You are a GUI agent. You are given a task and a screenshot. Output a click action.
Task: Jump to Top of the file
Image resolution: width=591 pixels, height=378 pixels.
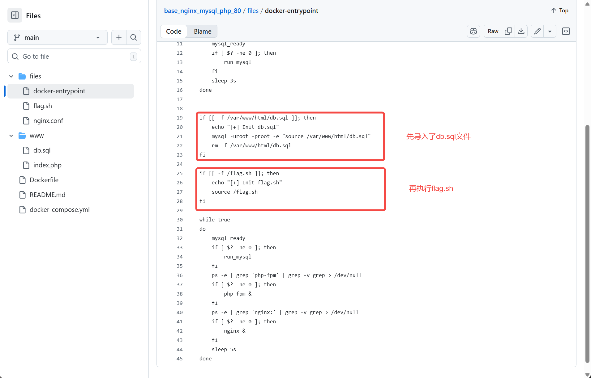tap(560, 10)
